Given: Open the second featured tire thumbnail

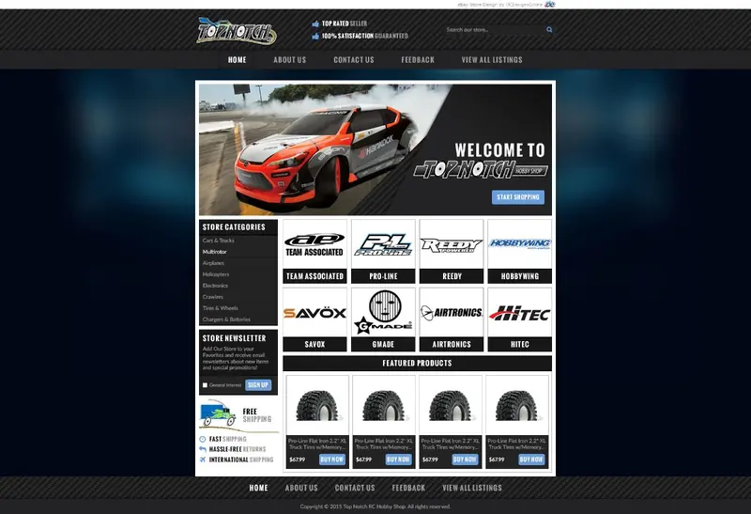Looking at the screenshot, I should pos(384,405).
